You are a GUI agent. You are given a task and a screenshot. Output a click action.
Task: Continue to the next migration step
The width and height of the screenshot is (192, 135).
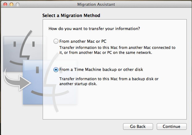172,126
